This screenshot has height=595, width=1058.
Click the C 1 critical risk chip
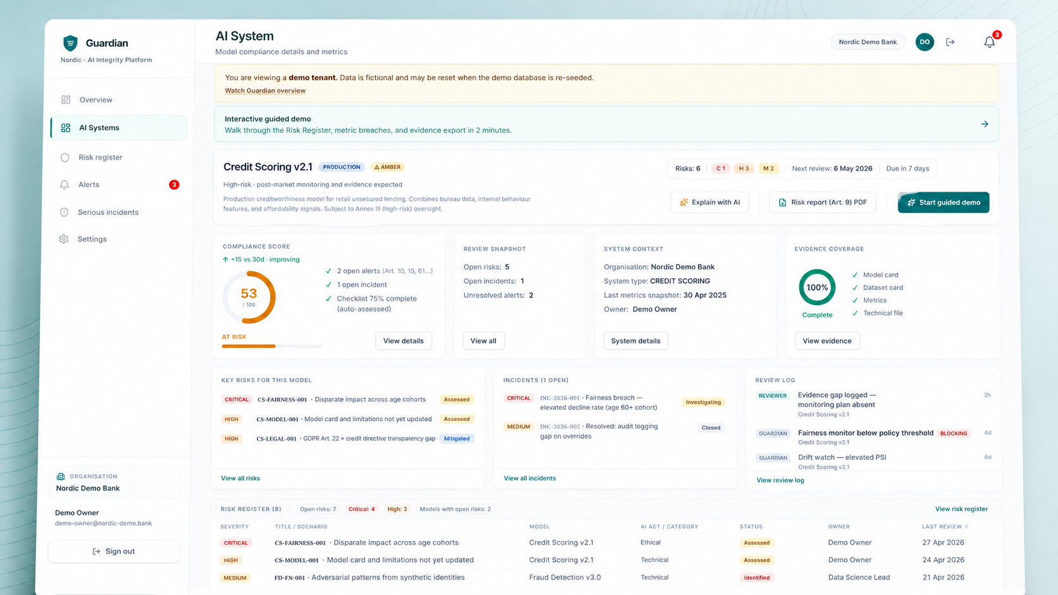[721, 168]
